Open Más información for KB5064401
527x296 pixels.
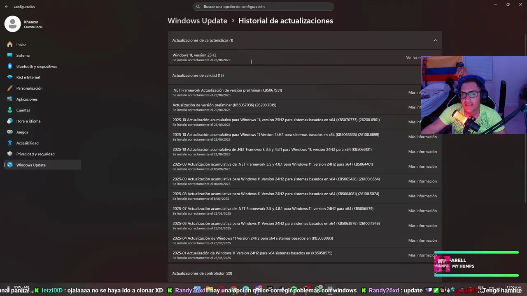point(422,166)
